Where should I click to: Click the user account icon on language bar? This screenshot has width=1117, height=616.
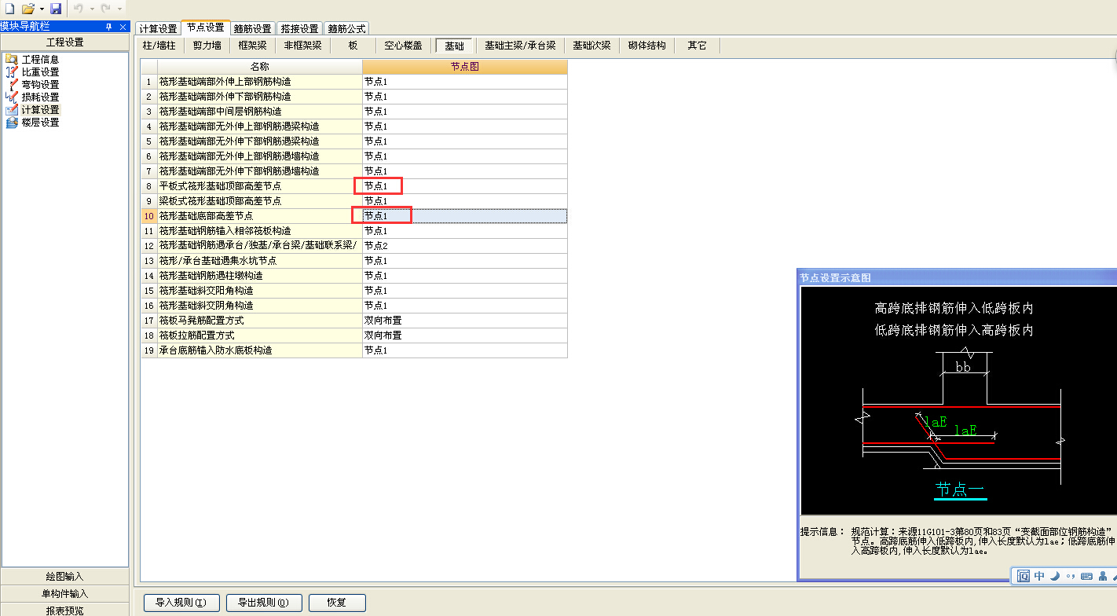[1103, 576]
